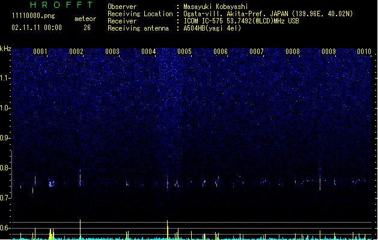Screen dimensions: 378x240
Task: Click time marker 0008
Action: tap(293, 52)
